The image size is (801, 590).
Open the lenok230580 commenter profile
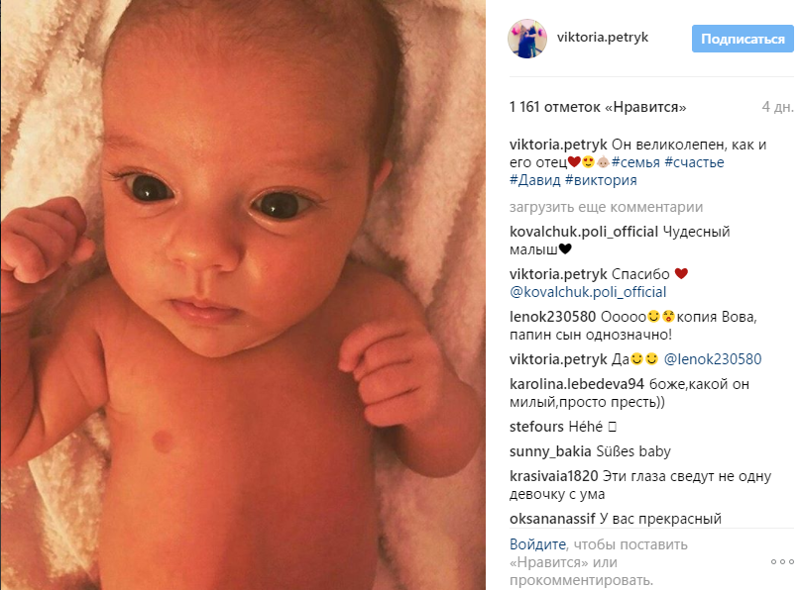pyautogui.click(x=553, y=317)
